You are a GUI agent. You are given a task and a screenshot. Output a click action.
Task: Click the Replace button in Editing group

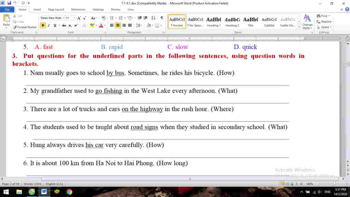click(x=324, y=22)
